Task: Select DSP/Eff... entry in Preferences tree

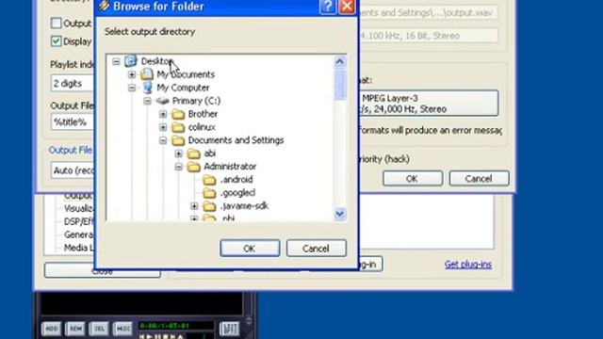Action: [79, 221]
